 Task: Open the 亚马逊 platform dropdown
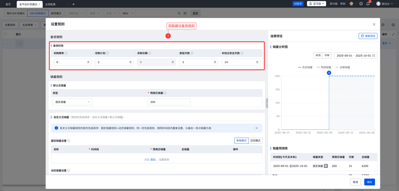click(316, 4)
